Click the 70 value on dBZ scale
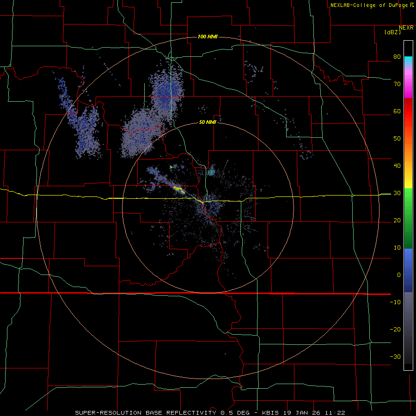416x416 pixels. (397, 84)
